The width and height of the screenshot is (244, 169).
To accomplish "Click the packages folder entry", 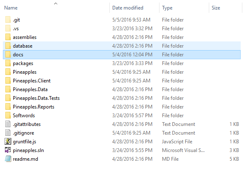I will coord(122,63).
